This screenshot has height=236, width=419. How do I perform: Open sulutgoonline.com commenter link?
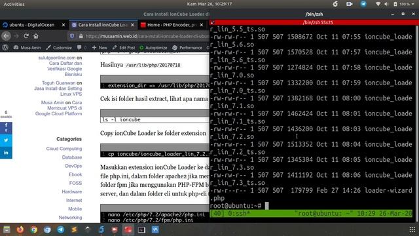click(57, 58)
